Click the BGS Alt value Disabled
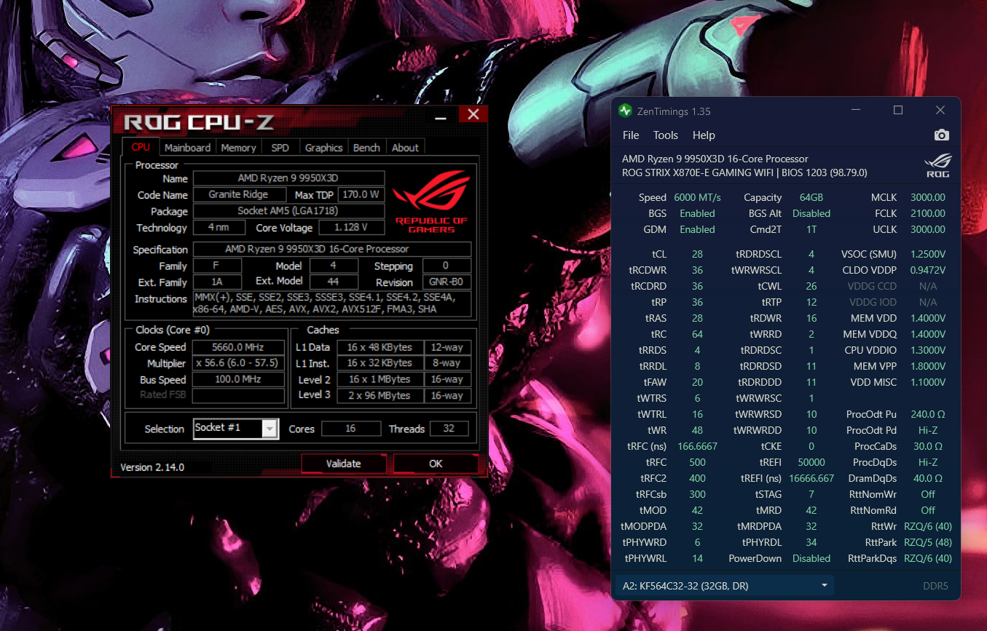The image size is (987, 631). (x=811, y=213)
